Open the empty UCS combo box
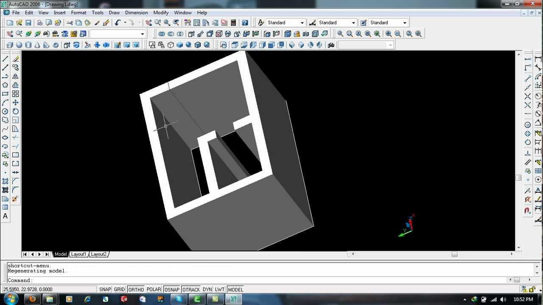This screenshot has width=543, height=305. click(x=118, y=34)
